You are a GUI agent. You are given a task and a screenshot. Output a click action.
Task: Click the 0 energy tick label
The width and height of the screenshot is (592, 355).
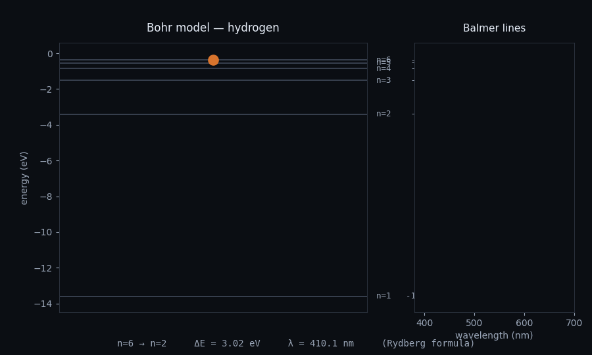[50, 54]
